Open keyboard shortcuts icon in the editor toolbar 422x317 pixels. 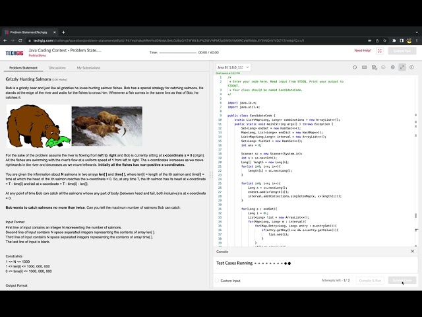click(x=364, y=67)
